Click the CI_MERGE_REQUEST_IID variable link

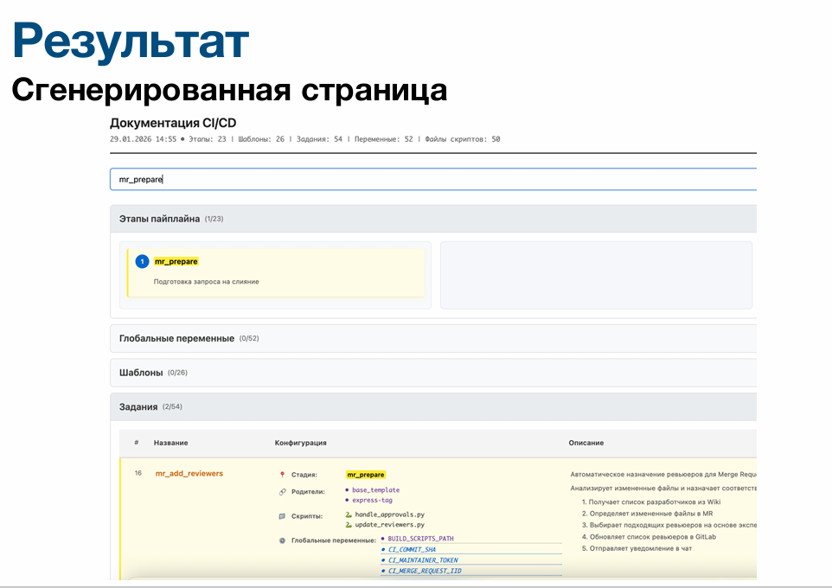tap(425, 571)
